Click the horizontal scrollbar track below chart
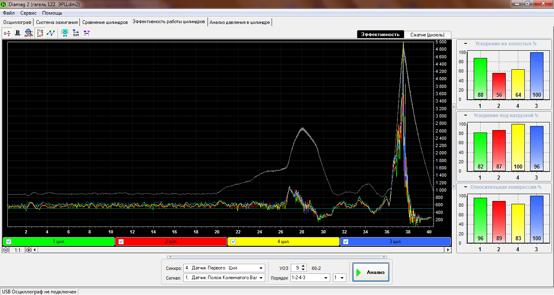Image resolution: width=554 pixels, height=295 pixels. [x=241, y=250]
